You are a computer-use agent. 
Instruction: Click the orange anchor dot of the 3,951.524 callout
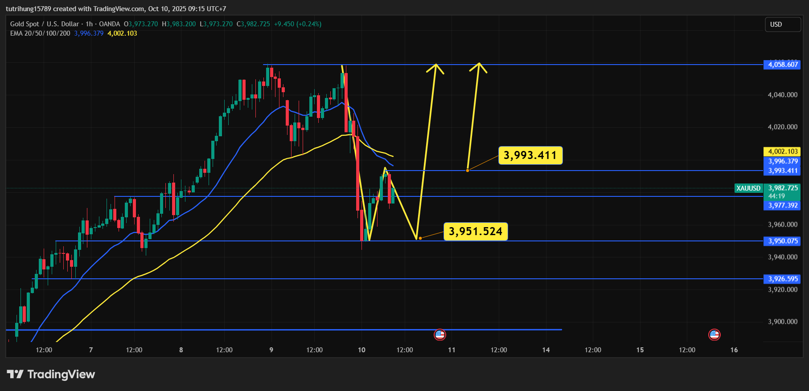click(420, 238)
